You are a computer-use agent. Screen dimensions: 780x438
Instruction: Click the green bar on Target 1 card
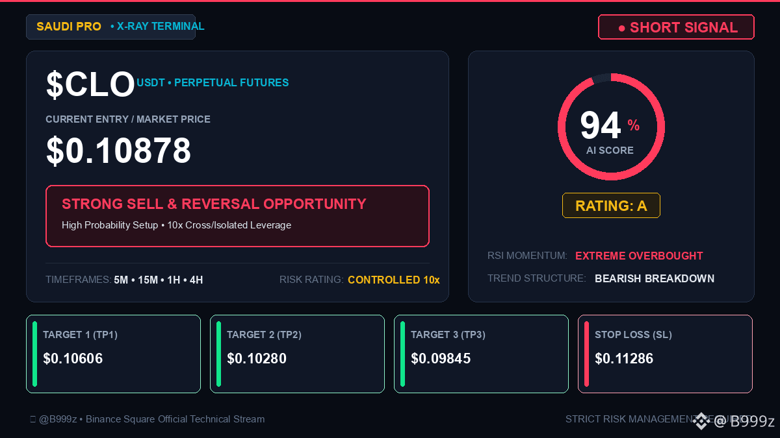click(34, 354)
